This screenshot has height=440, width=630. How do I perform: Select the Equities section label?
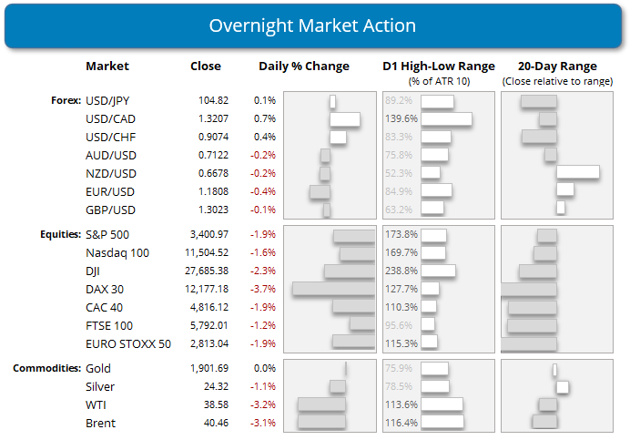pos(58,235)
